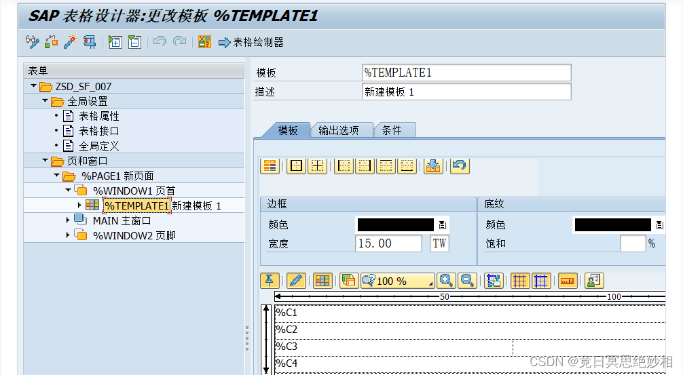683x375 pixels.
Task: Apply top border line
Action: coord(386,165)
